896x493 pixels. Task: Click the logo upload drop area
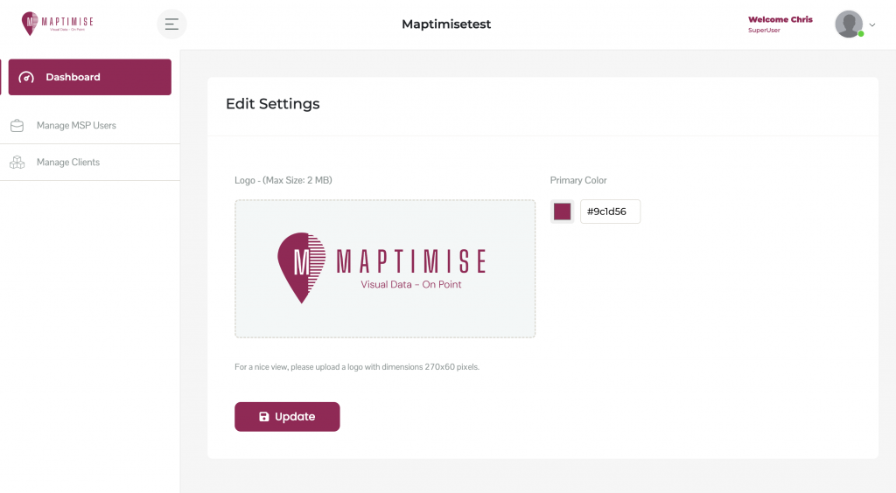coord(385,268)
